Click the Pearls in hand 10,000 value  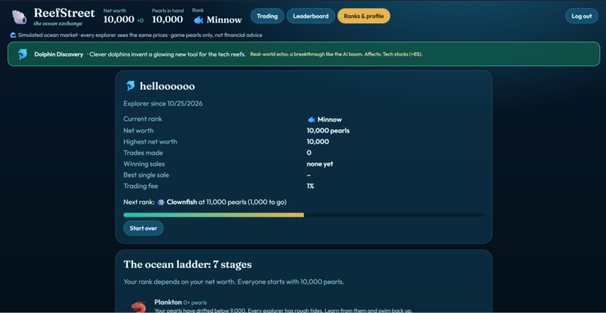click(168, 20)
